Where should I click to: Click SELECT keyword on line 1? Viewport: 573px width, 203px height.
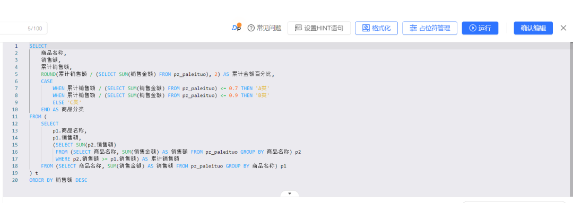pos(38,46)
